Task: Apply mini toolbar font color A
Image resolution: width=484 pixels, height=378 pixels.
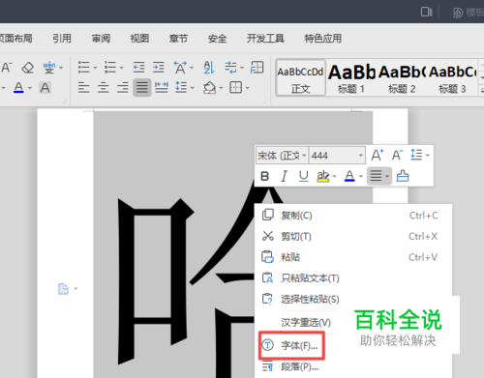Action: (x=349, y=176)
